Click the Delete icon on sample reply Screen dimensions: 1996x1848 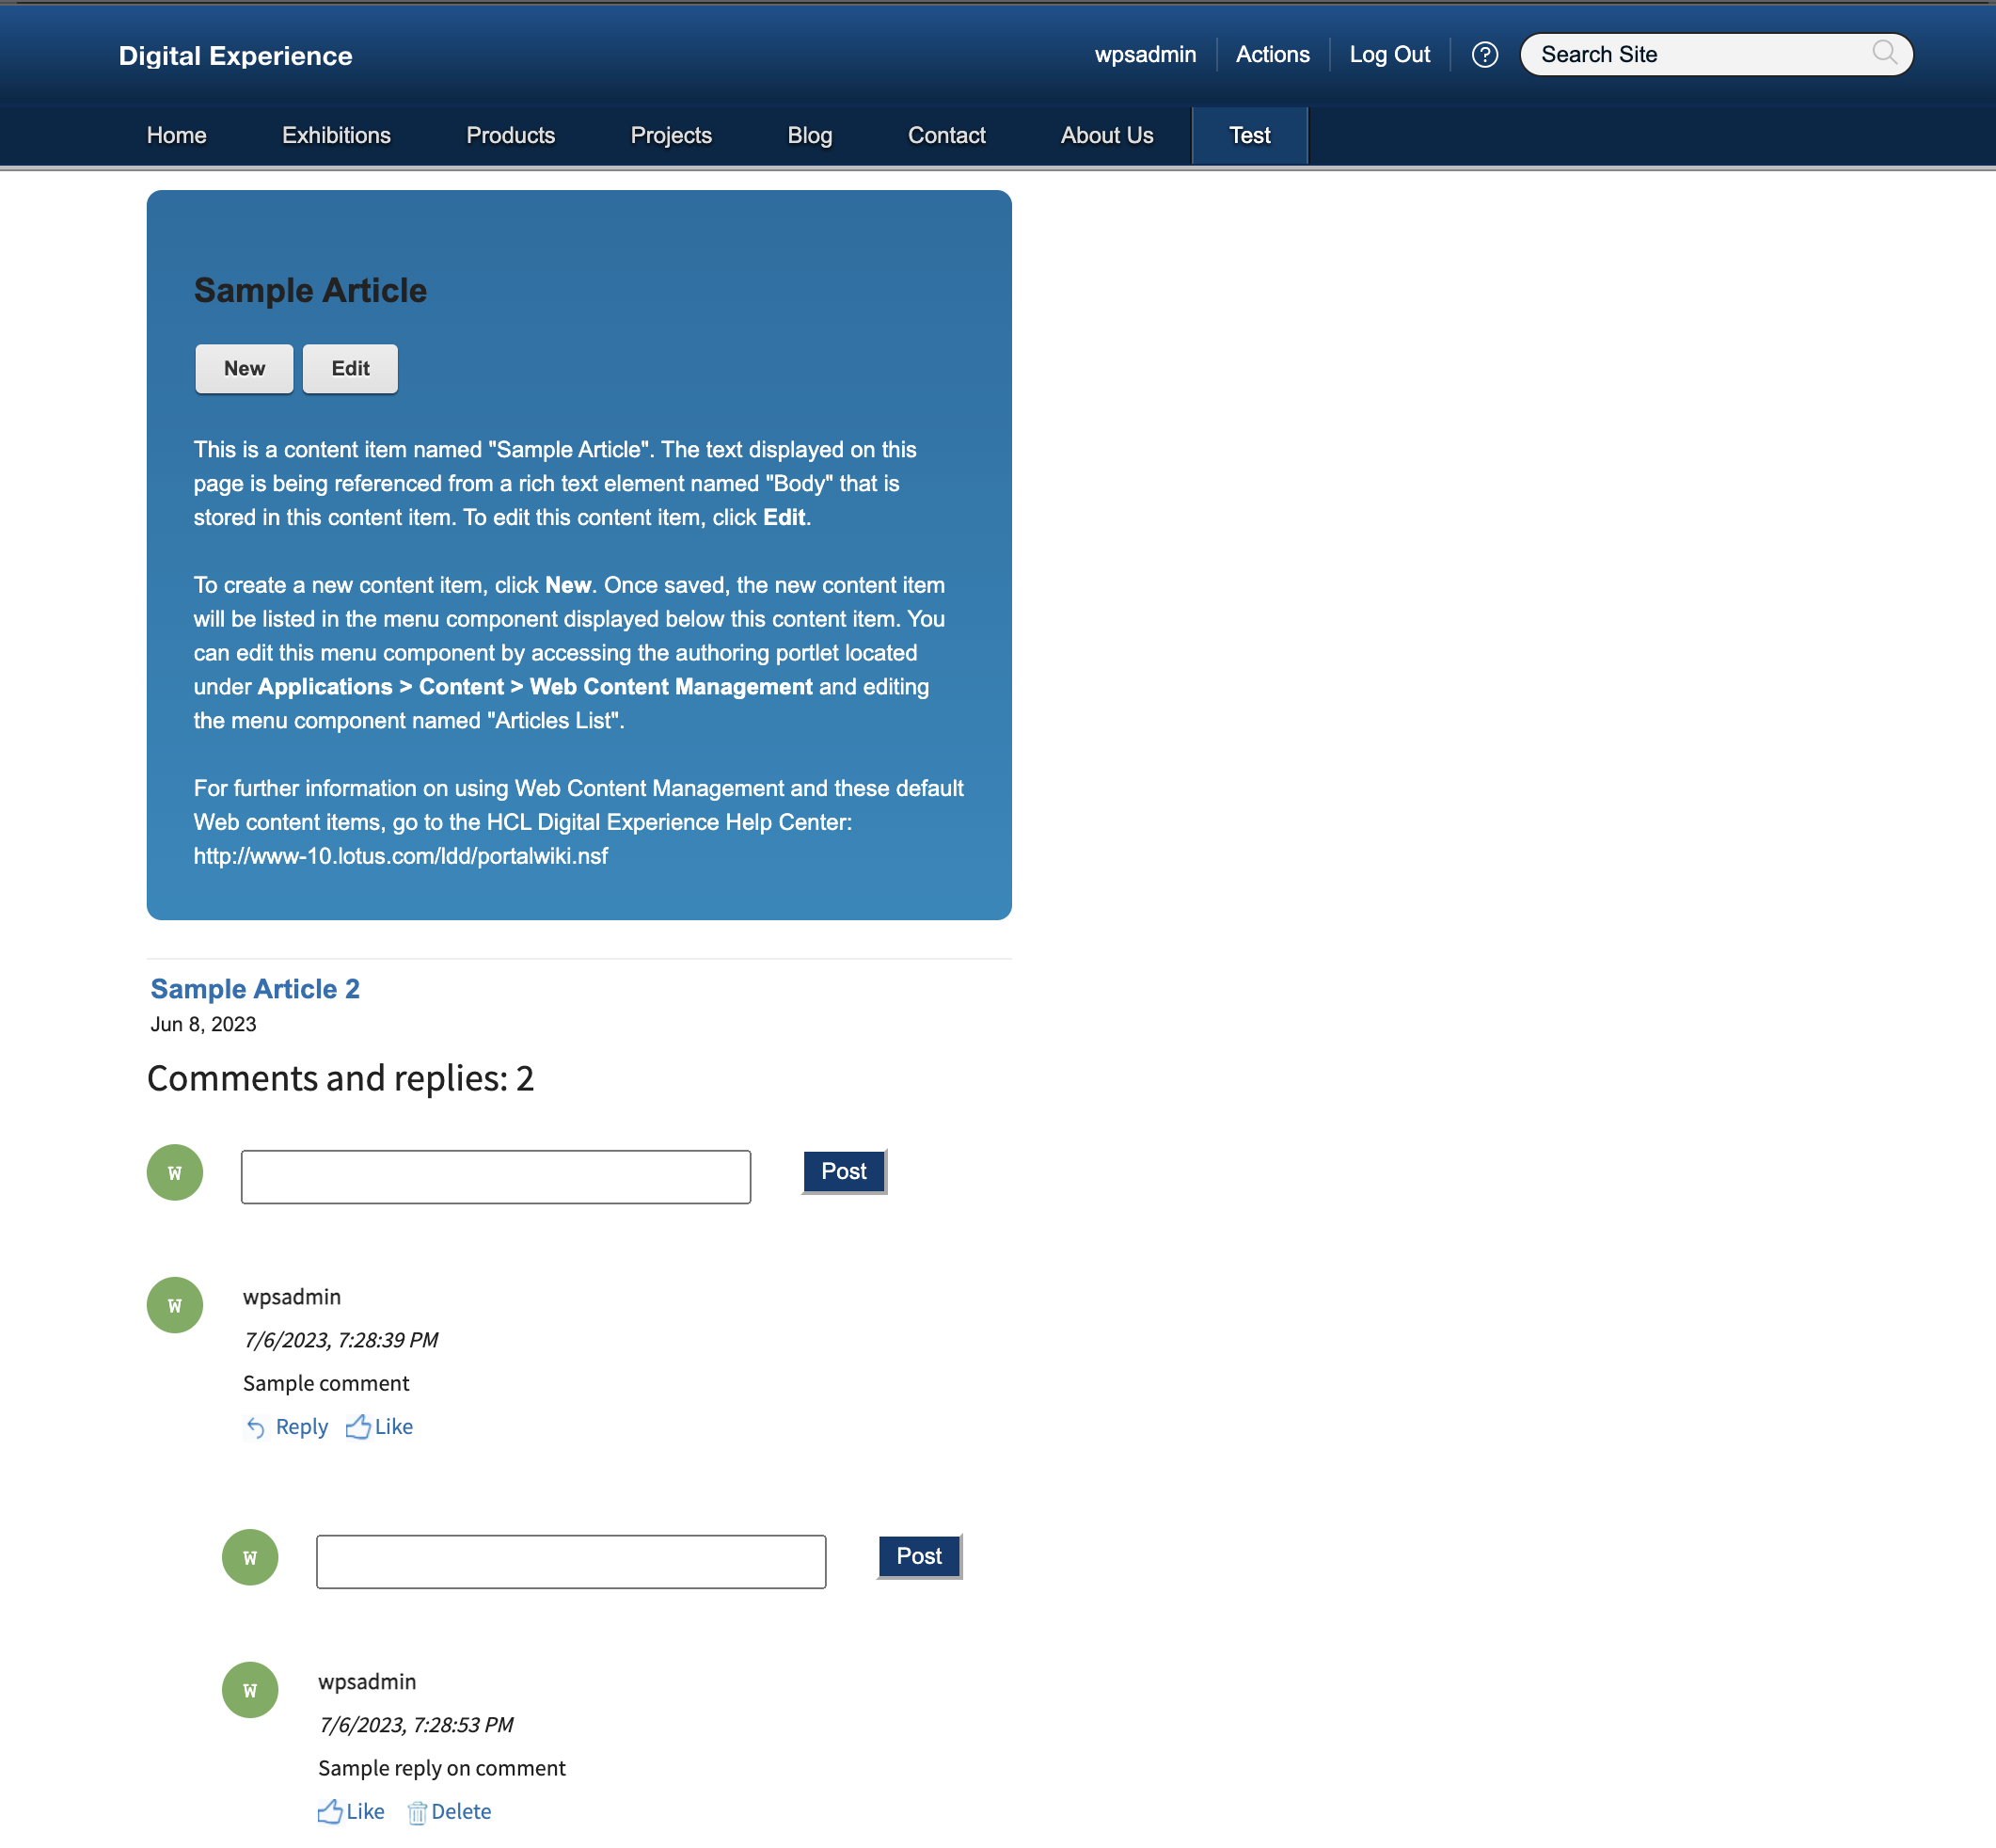[418, 1809]
